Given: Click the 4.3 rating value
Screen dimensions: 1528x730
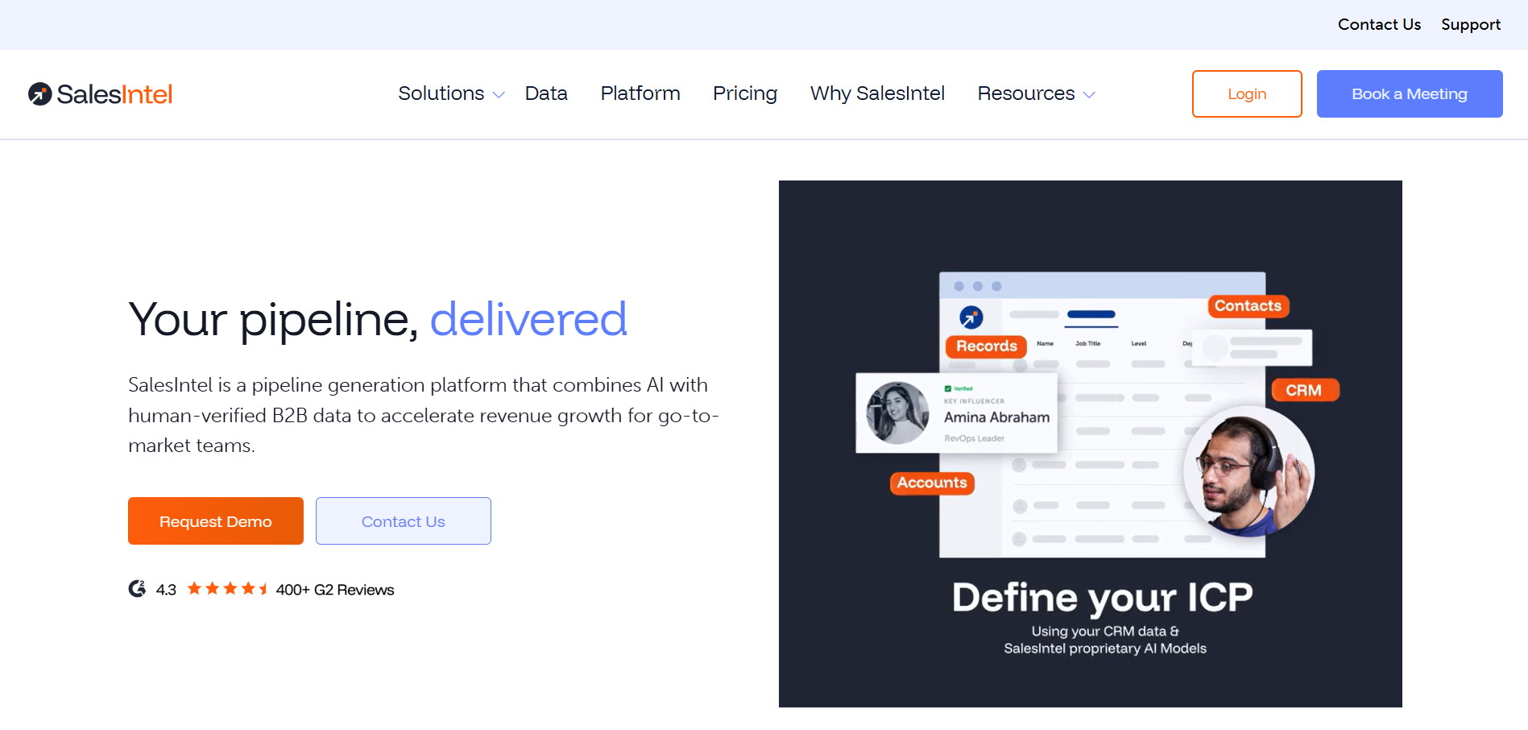Looking at the screenshot, I should click(166, 590).
